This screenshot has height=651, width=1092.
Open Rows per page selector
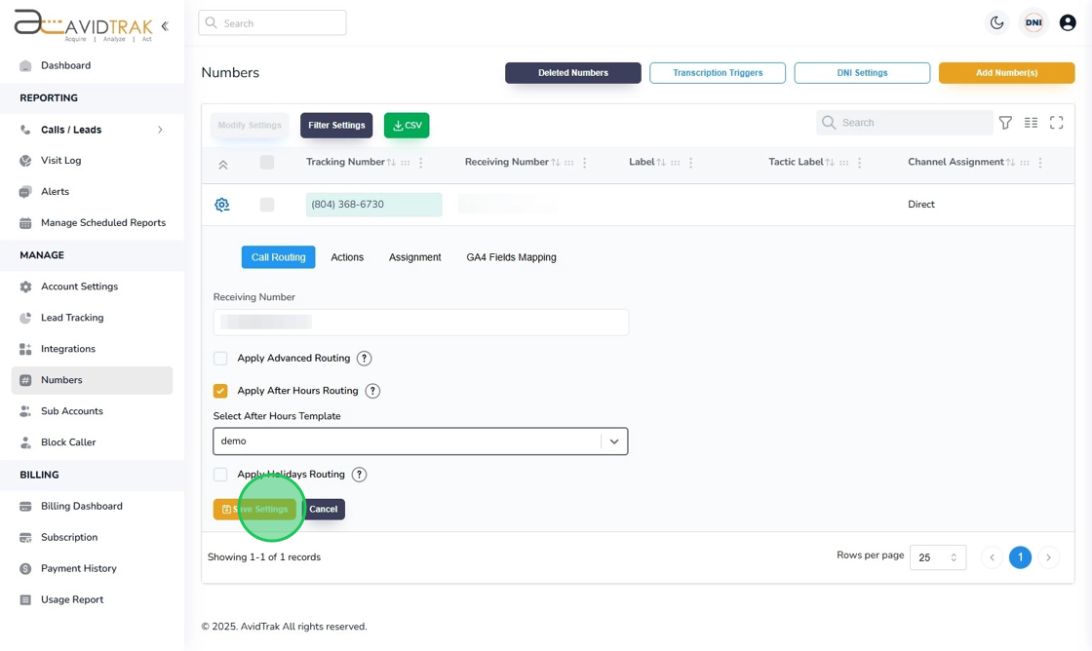(x=937, y=557)
